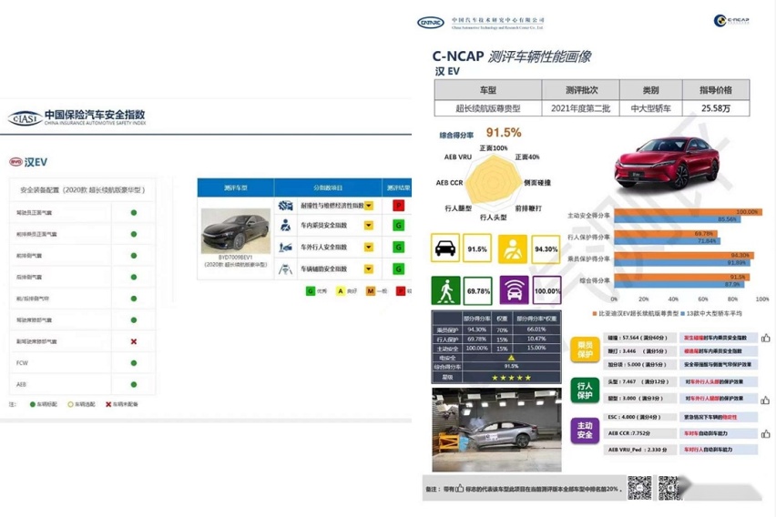This screenshot has width=776, height=517.
Task: Click the AEB row label in equipment table
Action: coord(21,384)
